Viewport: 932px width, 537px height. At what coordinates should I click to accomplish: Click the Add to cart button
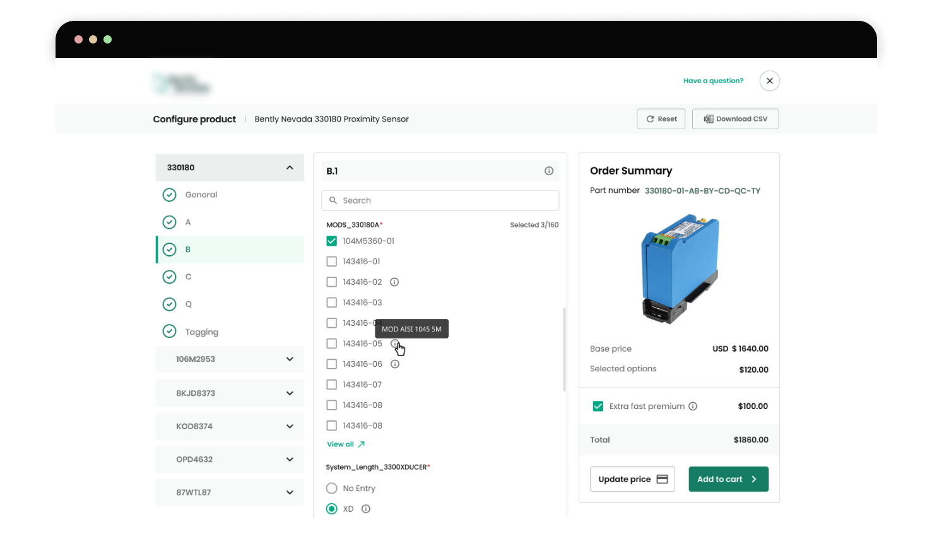click(x=728, y=479)
